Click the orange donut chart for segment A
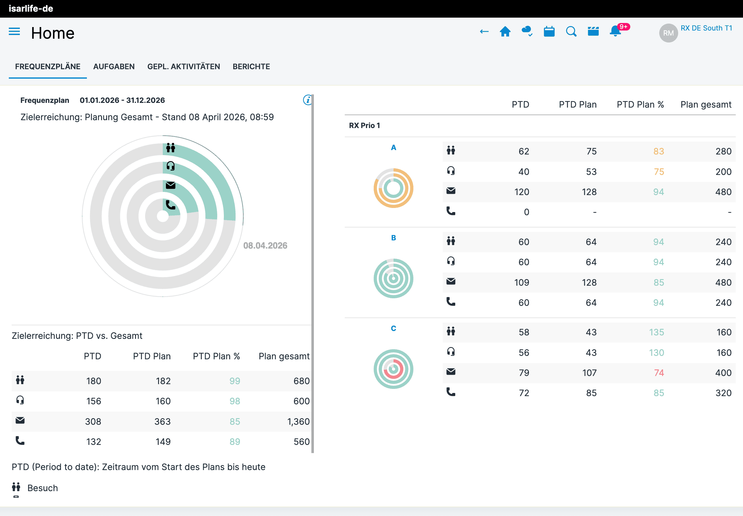This screenshot has height=516, width=743. tap(393, 188)
